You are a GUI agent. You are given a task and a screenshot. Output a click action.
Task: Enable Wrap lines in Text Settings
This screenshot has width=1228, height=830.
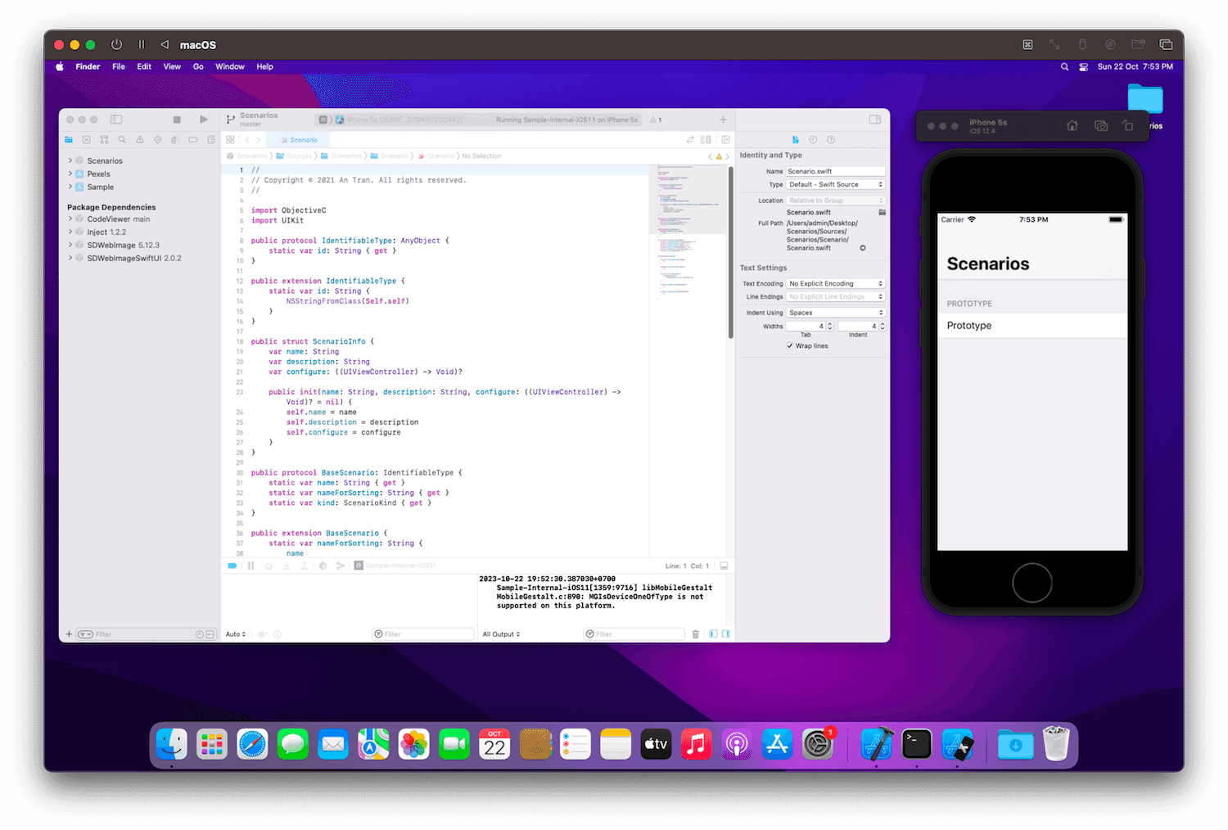pyautogui.click(x=790, y=345)
